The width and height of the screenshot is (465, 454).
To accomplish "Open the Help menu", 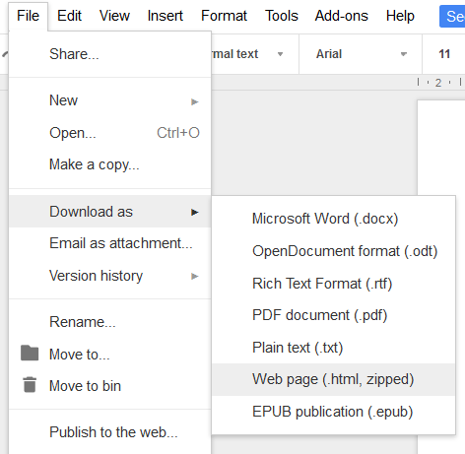I will [x=400, y=16].
